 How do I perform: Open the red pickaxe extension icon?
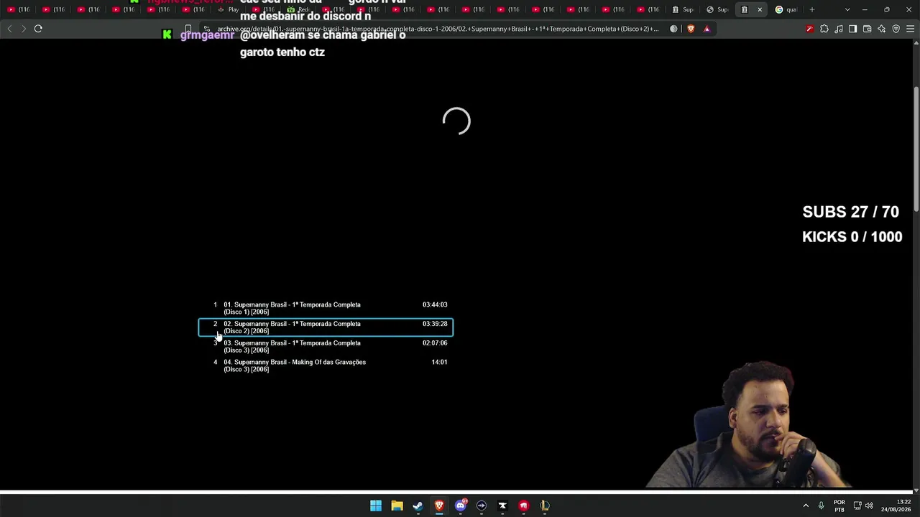pos(810,29)
